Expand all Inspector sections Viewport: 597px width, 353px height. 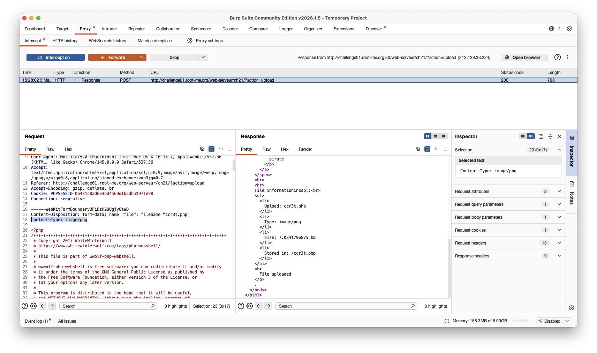541,136
